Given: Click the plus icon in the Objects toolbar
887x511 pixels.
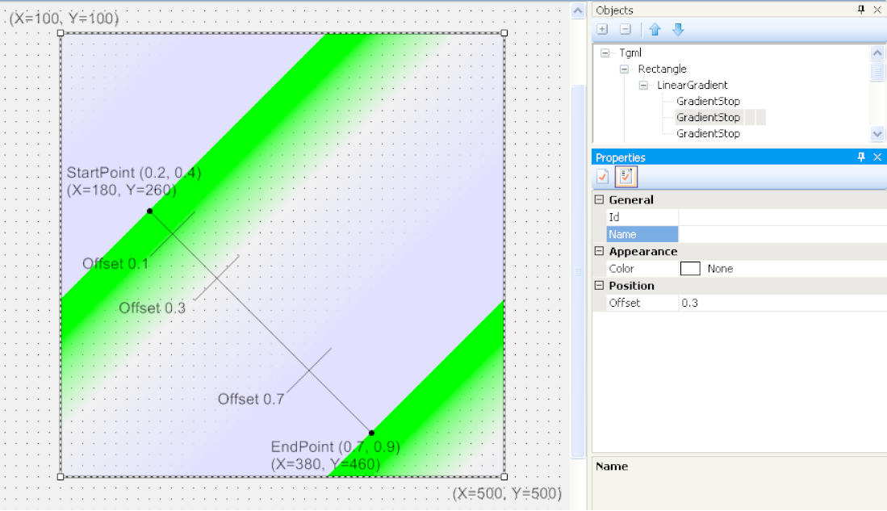Looking at the screenshot, I should 601,30.
